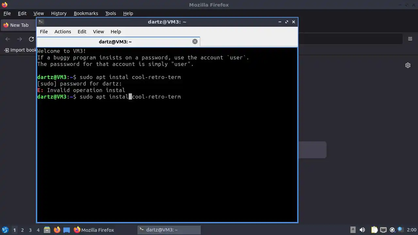Click the 2:00 clock on the panel

(x=411, y=230)
